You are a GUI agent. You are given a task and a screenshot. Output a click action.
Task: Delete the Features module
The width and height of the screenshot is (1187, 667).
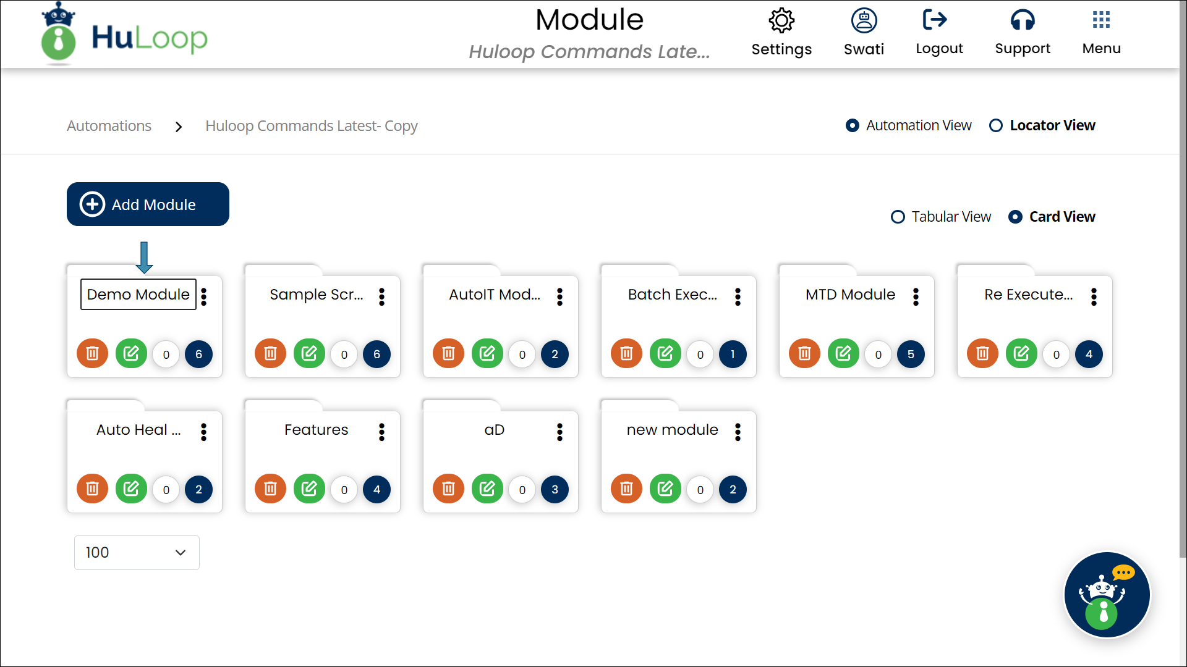pos(270,489)
